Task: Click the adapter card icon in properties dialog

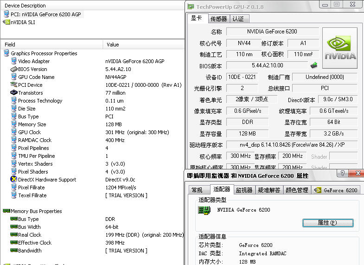Action: pos(204,210)
